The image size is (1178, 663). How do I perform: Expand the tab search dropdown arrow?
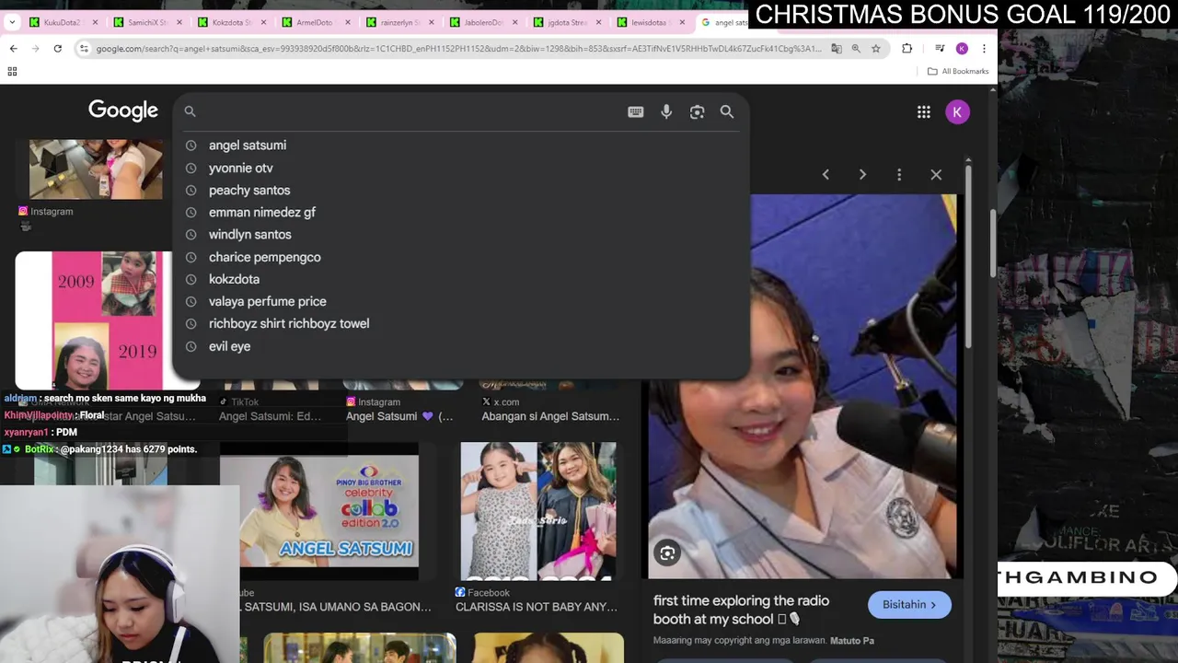coord(13,22)
